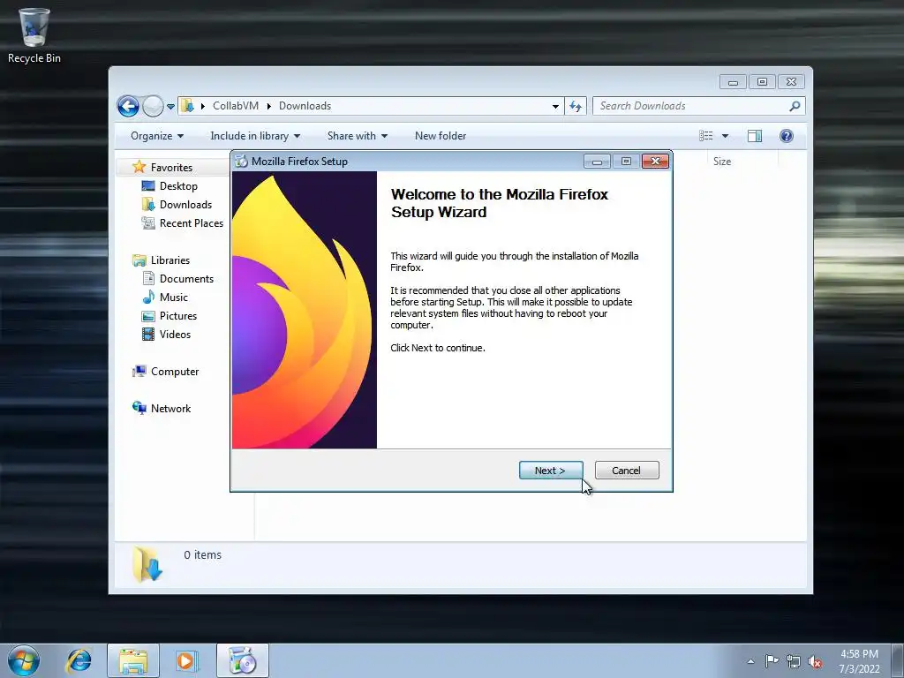Launch Internet Explorer from taskbar

pos(79,660)
